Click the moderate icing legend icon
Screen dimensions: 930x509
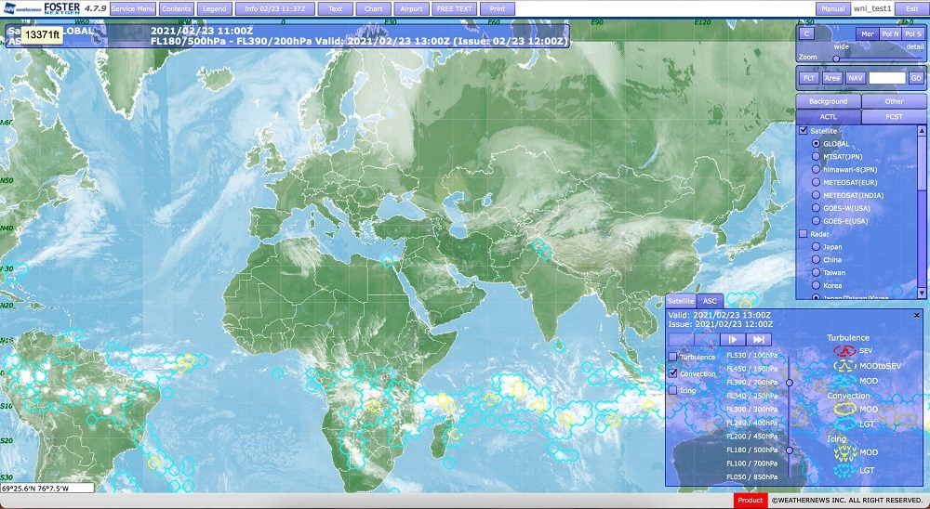[844, 452]
